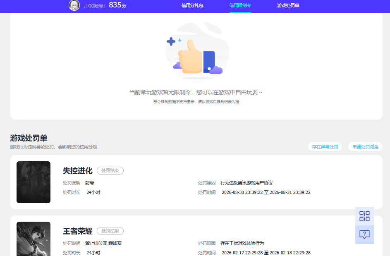The height and width of the screenshot is (256, 390).
Task: Select the 失控进化 game title
Action: (x=78, y=171)
